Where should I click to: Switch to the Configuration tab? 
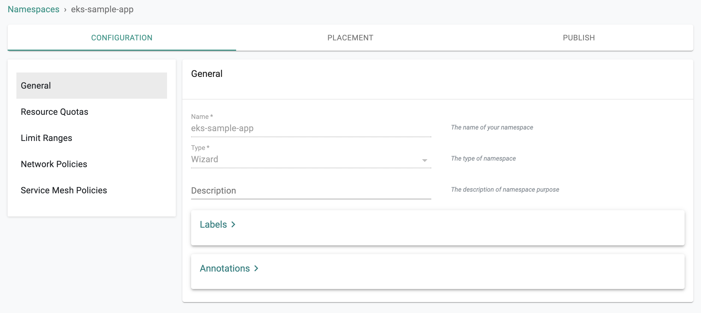[122, 38]
